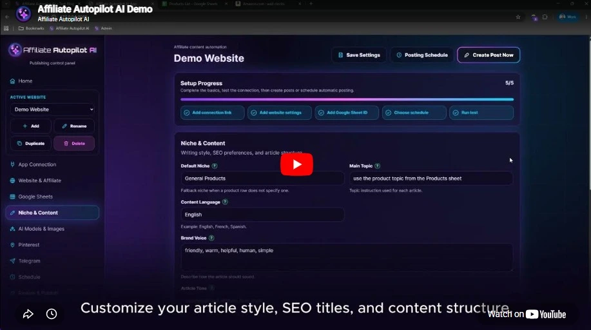Click the Home house icon
The width and height of the screenshot is (591, 330).
pyautogui.click(x=12, y=81)
